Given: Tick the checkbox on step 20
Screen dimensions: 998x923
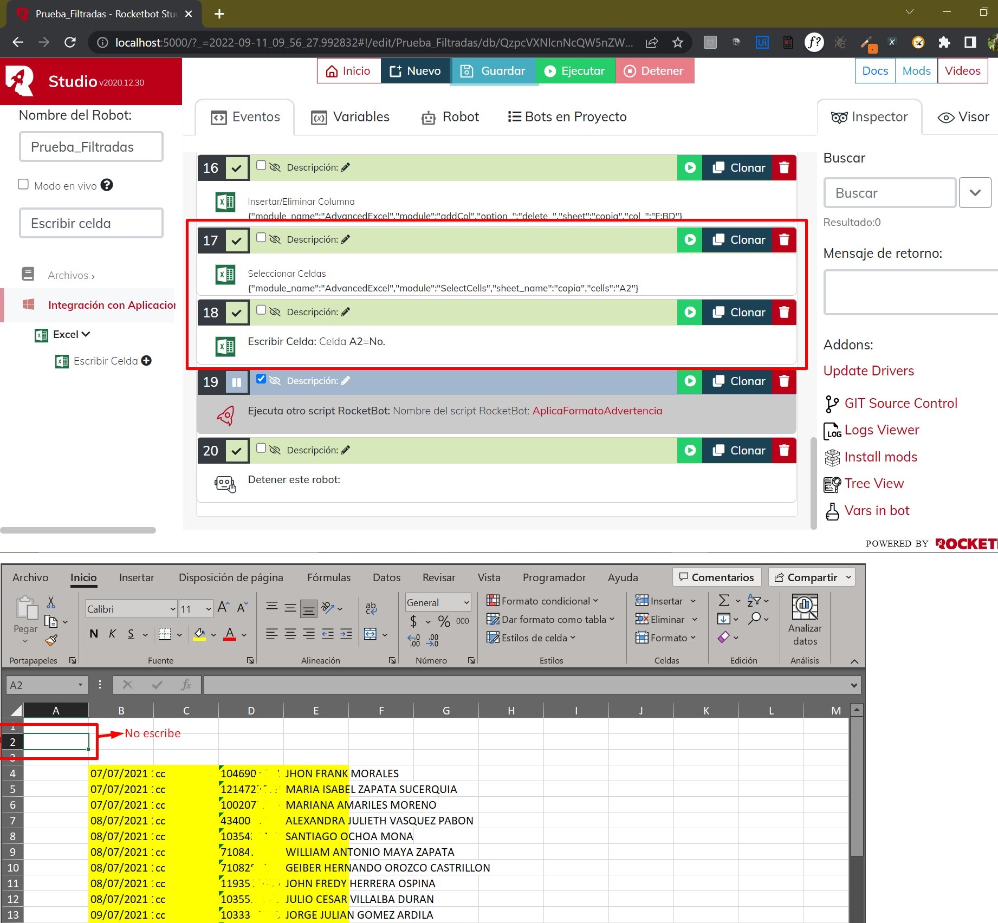Looking at the screenshot, I should [x=261, y=448].
